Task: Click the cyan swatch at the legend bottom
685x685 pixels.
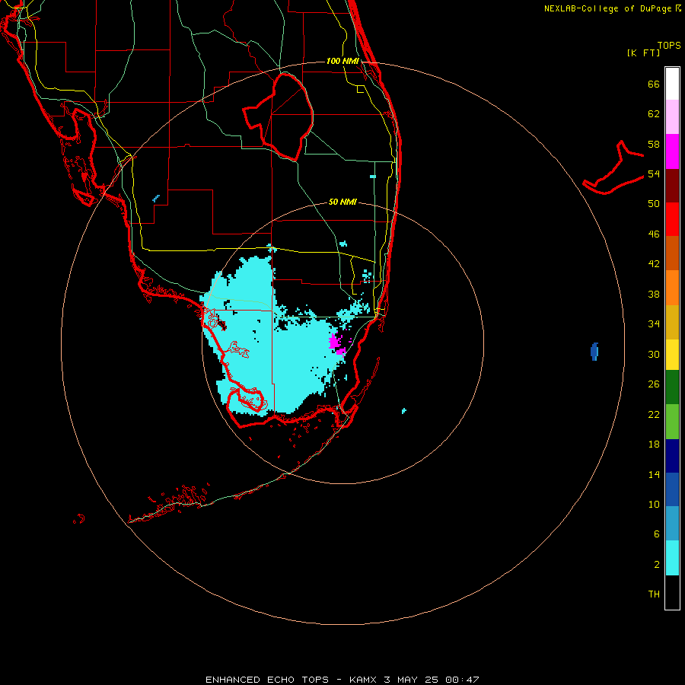Action: click(672, 557)
